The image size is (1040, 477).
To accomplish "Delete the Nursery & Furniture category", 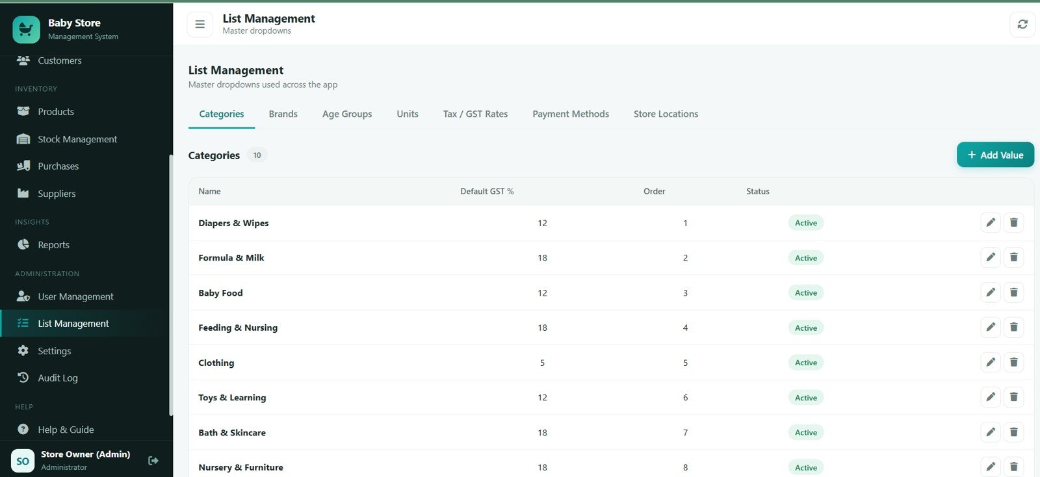I will pos(1014,467).
